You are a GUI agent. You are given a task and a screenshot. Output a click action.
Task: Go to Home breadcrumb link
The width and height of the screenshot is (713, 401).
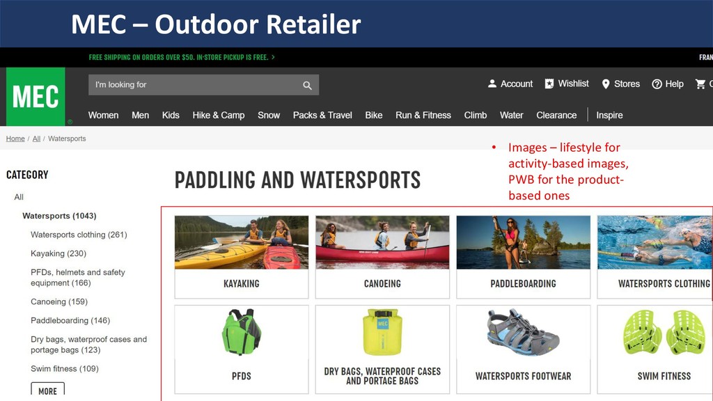tap(15, 139)
